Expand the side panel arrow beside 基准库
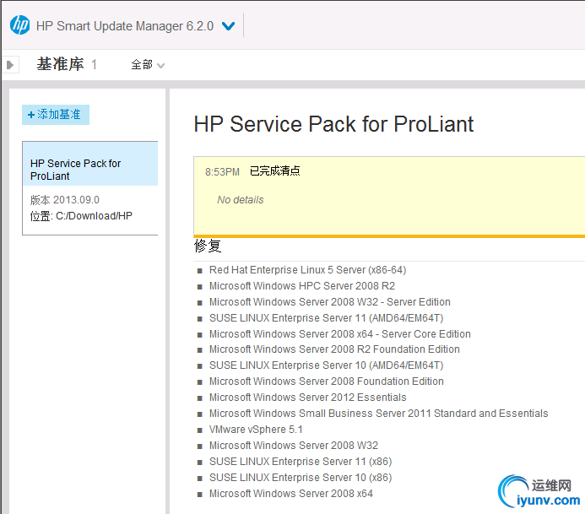Image resolution: width=585 pixels, height=514 pixels. (10, 65)
